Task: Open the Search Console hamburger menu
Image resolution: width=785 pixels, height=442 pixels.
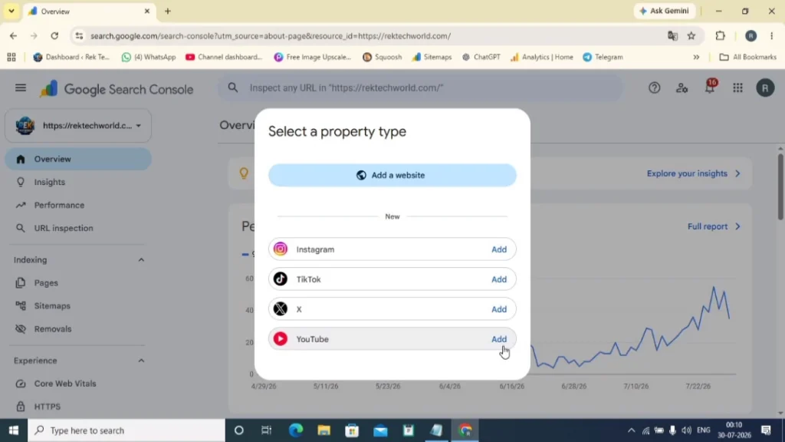Action: [x=21, y=88]
